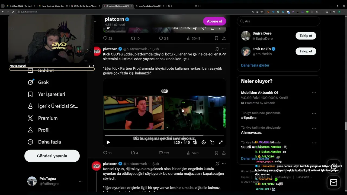Open the Grok floating button
347x195 pixels.
(x=334, y=166)
